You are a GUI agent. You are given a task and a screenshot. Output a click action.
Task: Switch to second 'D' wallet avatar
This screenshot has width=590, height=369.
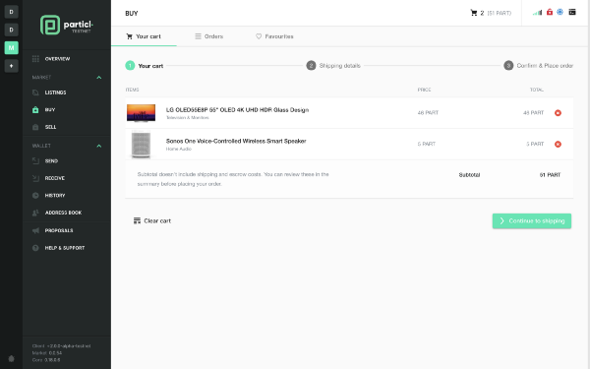click(x=11, y=30)
